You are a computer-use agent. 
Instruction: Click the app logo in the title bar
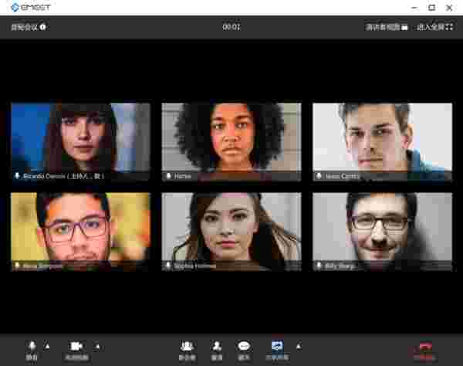click(30, 8)
